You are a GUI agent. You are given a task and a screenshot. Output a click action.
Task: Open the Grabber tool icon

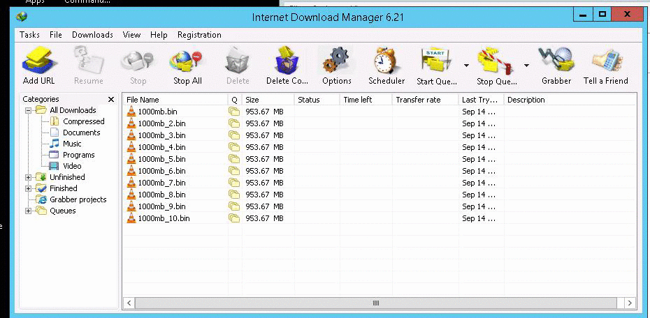pyautogui.click(x=556, y=60)
